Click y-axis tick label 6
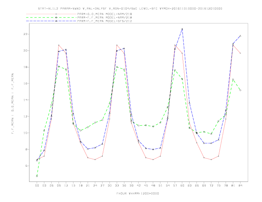Screen dimensions: 262x202 [26, 166]
